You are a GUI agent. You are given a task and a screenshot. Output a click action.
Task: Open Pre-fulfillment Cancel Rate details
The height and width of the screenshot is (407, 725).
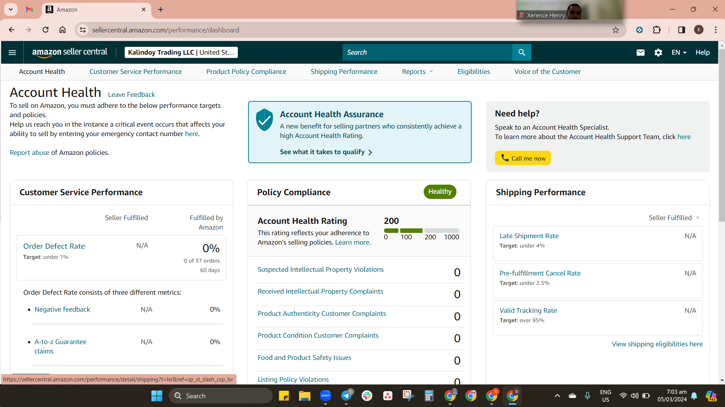tap(540, 273)
